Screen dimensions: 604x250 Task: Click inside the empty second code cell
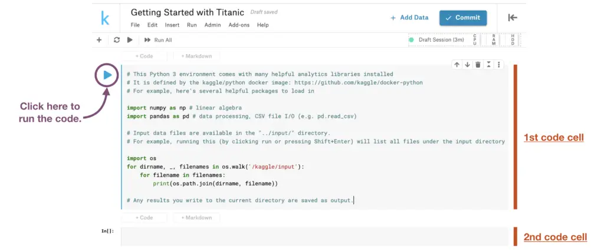coord(314,236)
